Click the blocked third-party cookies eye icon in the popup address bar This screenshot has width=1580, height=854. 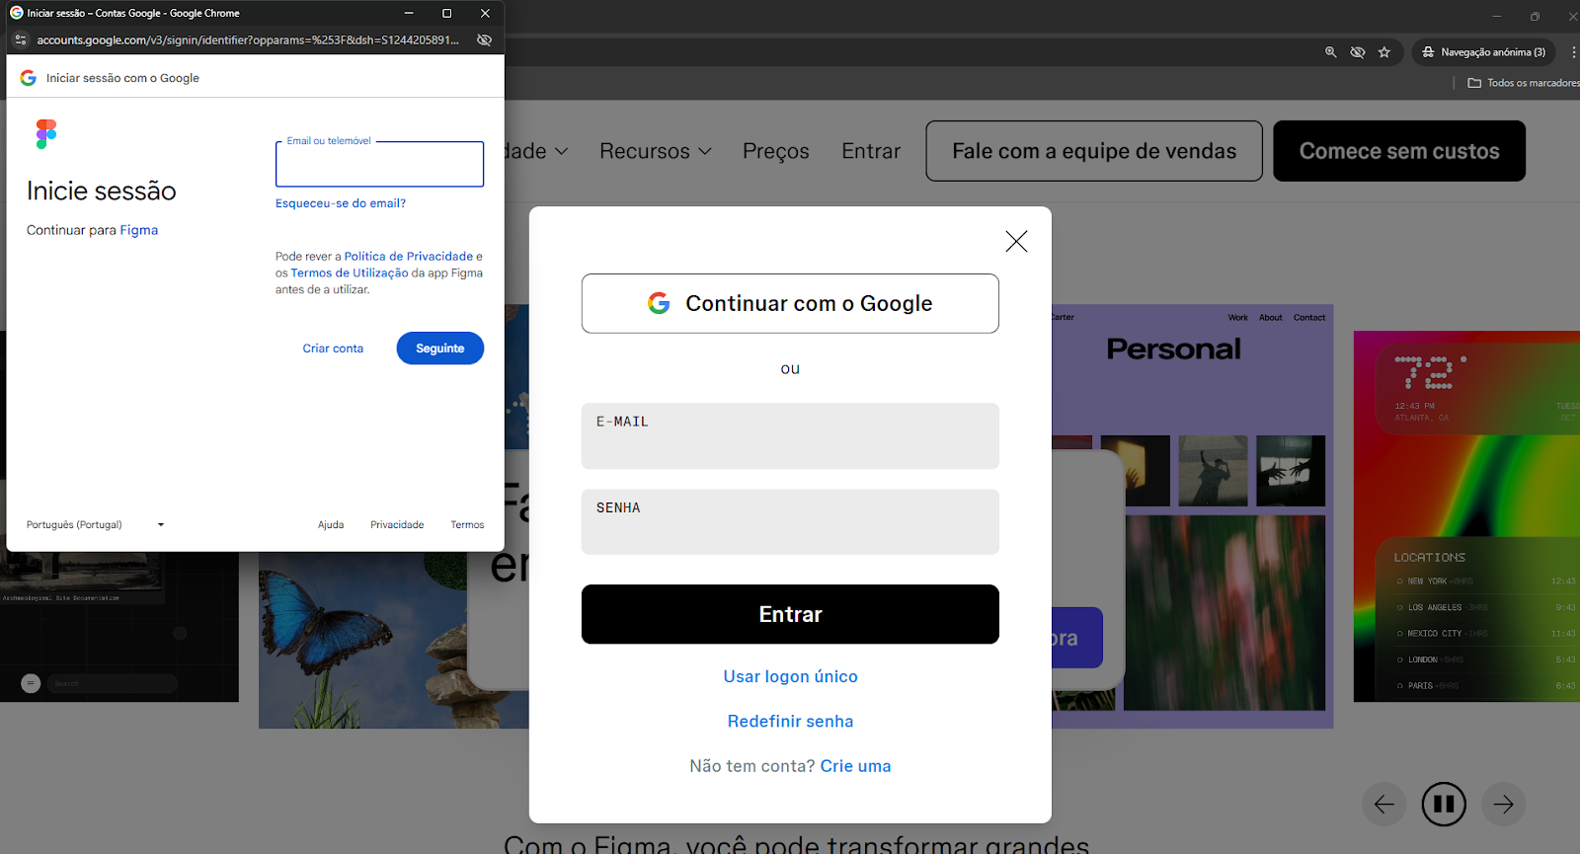point(484,40)
